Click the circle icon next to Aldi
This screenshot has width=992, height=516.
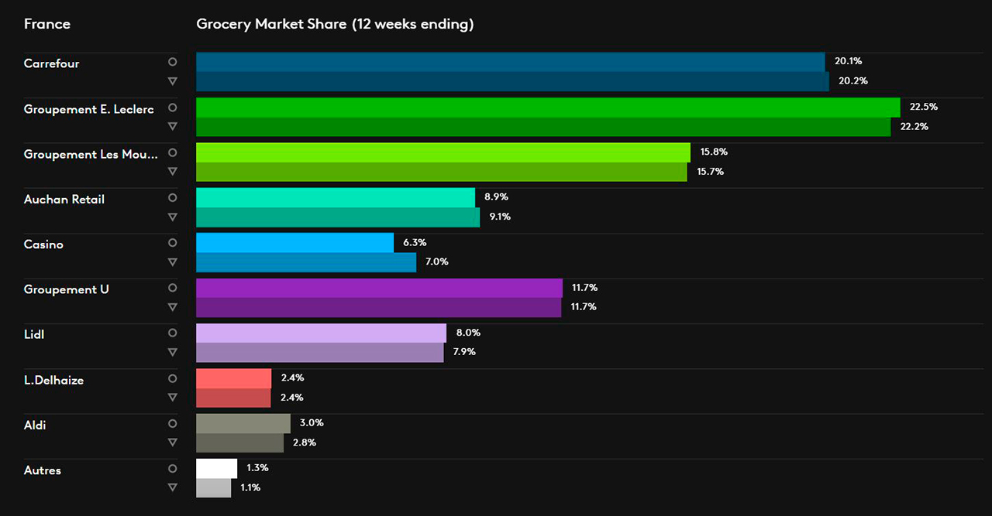pyautogui.click(x=172, y=423)
